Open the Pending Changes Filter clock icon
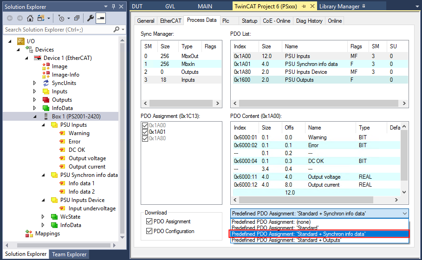422x260 pixels. point(61,18)
